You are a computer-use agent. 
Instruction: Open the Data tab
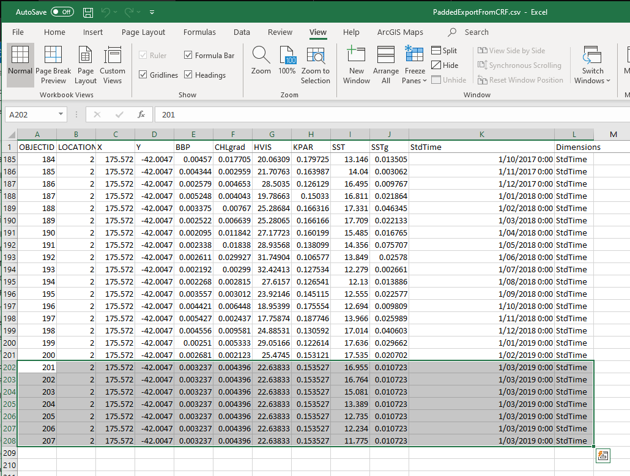coord(242,32)
